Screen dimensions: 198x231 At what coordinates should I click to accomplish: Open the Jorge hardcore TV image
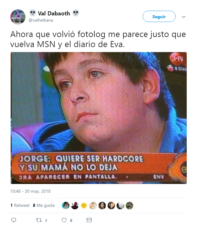99,118
